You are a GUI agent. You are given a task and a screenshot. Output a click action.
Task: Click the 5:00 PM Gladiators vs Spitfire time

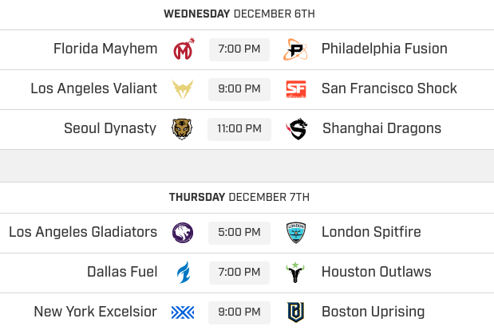(239, 233)
